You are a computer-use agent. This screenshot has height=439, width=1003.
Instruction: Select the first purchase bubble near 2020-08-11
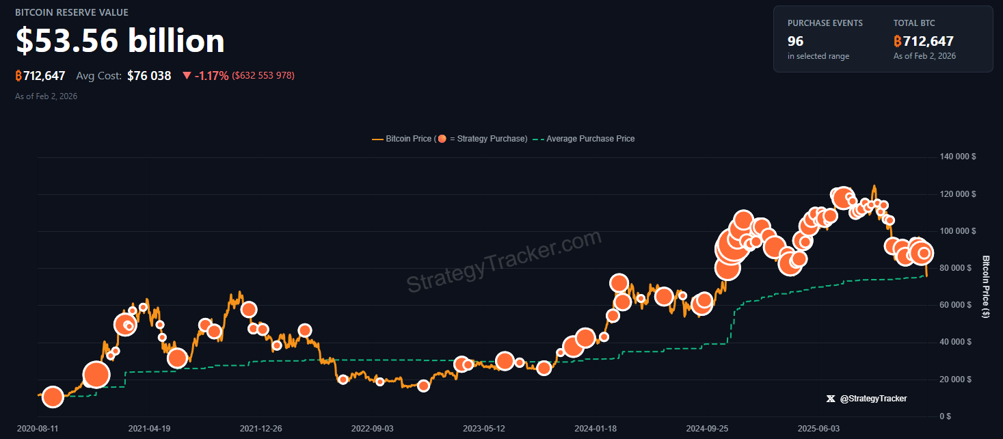(53, 397)
